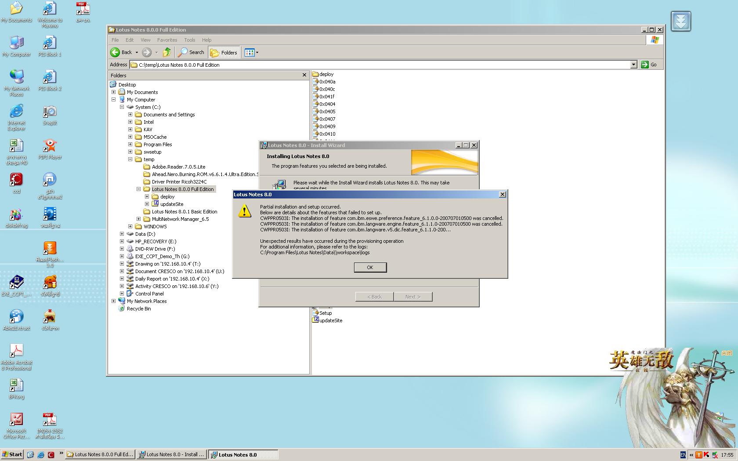Click diskdefrag desktop icon
The image size is (738, 461).
[16, 218]
